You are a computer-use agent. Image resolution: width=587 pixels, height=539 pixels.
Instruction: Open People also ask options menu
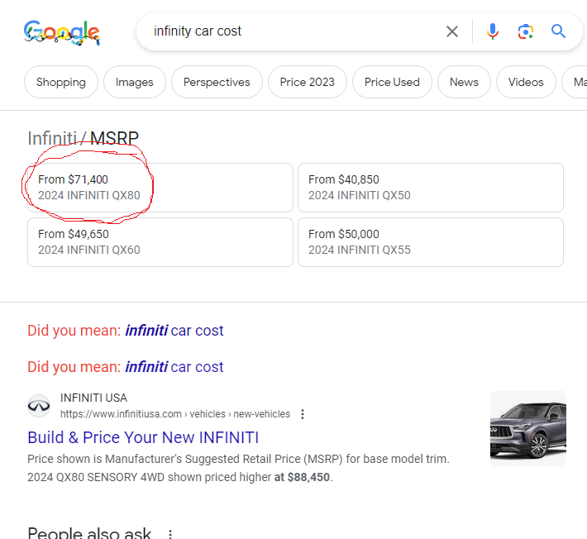[171, 534]
